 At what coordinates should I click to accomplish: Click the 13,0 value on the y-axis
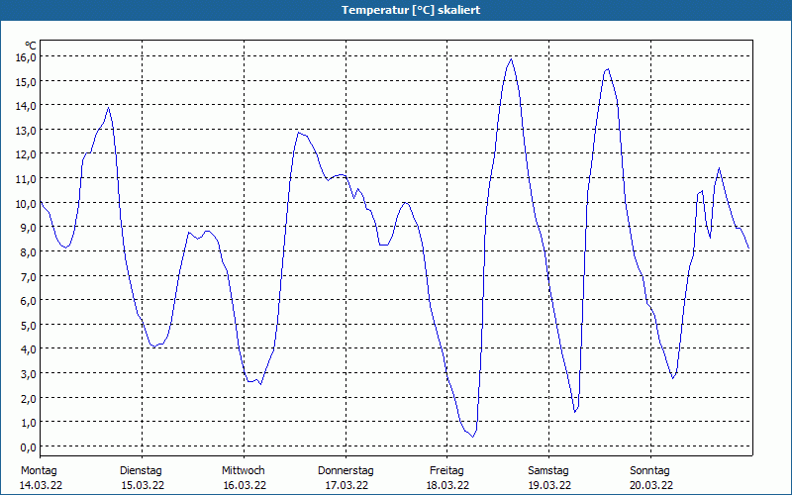[27, 131]
